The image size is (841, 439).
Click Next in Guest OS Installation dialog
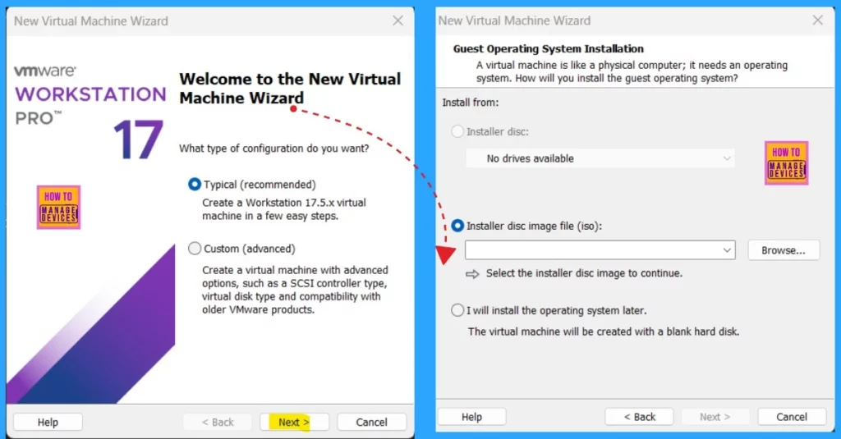(x=715, y=417)
